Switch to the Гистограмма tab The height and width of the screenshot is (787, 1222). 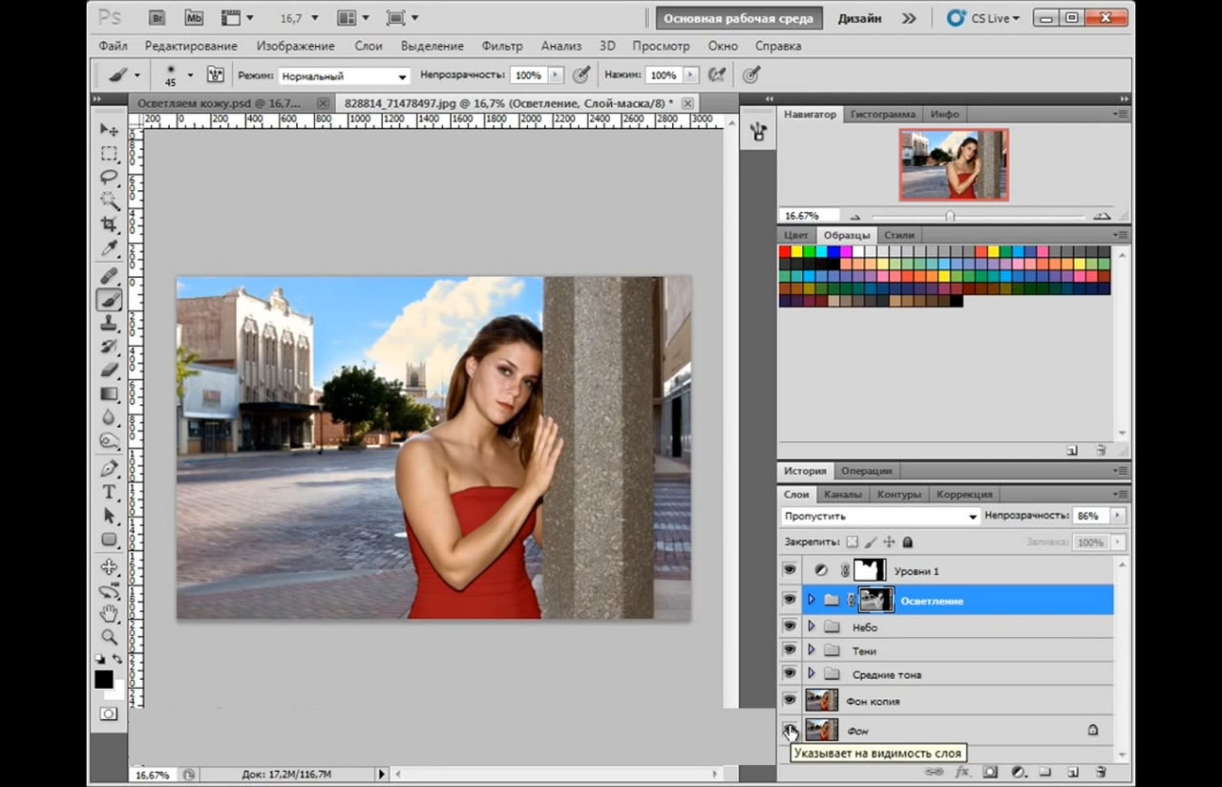tap(884, 115)
